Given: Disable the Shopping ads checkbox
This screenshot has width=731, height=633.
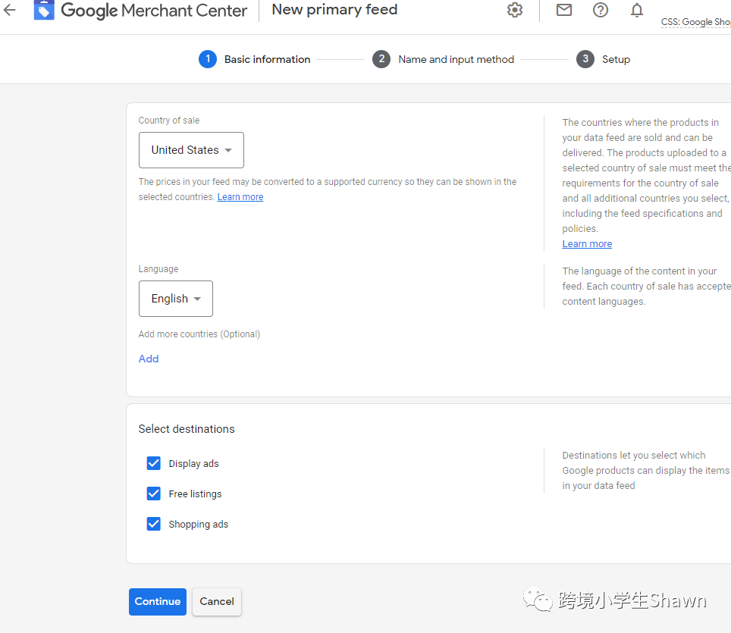Looking at the screenshot, I should pyautogui.click(x=154, y=524).
